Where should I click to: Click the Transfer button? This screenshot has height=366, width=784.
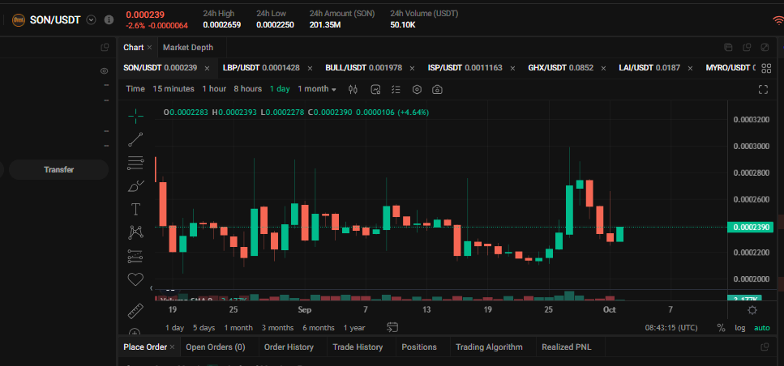(x=58, y=170)
